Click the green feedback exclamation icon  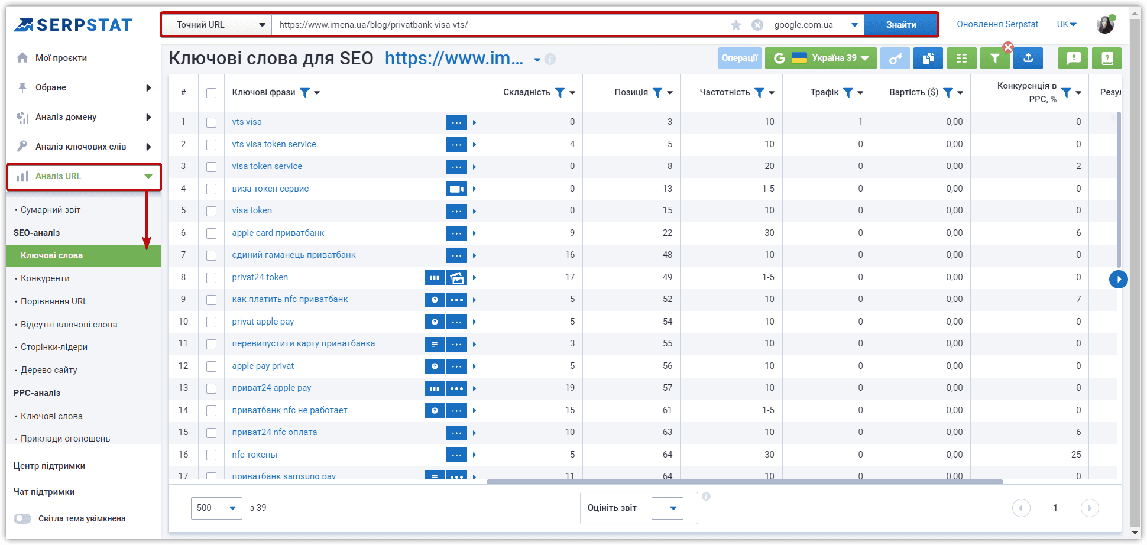point(1074,58)
